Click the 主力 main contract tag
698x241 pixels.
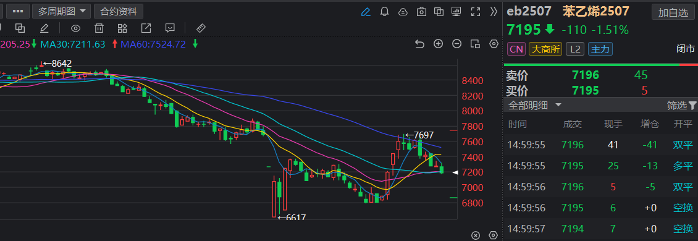click(600, 49)
